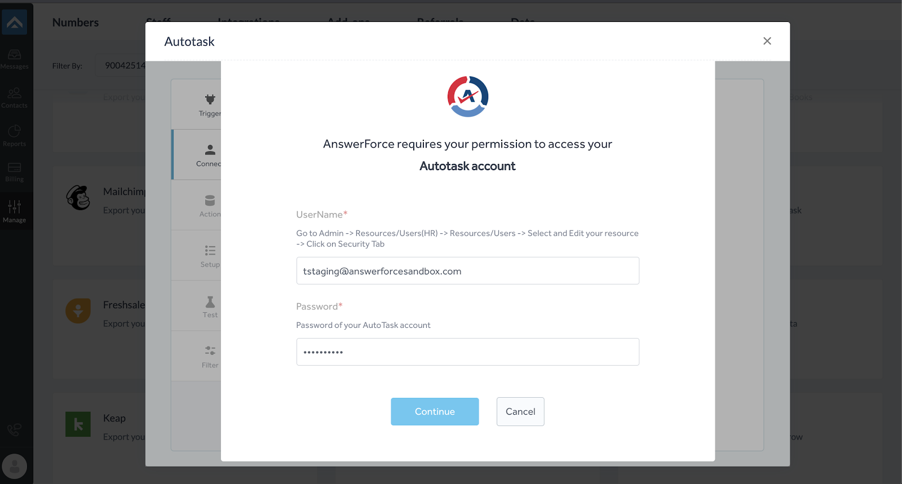Open the user profile avatar
Screen dimensions: 902x484
point(15,467)
